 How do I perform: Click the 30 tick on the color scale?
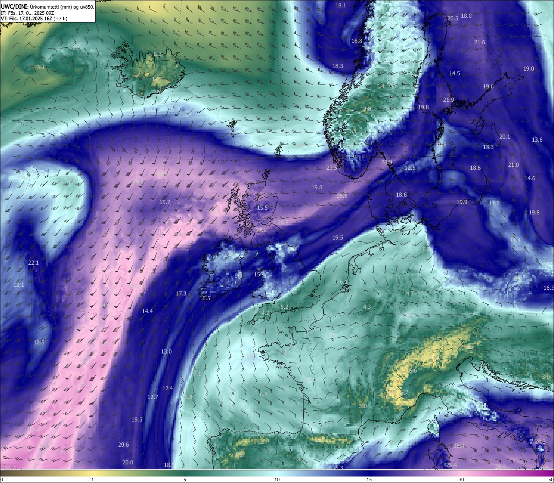coord(461,480)
